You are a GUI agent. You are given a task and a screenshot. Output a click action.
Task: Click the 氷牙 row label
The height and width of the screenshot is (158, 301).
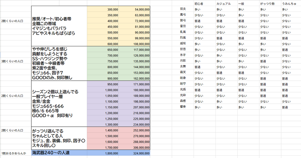[x=183, y=55]
